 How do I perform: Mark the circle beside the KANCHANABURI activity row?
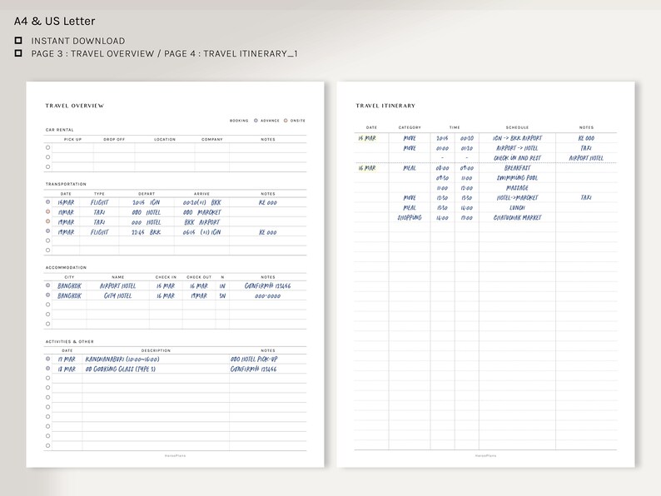click(x=48, y=359)
